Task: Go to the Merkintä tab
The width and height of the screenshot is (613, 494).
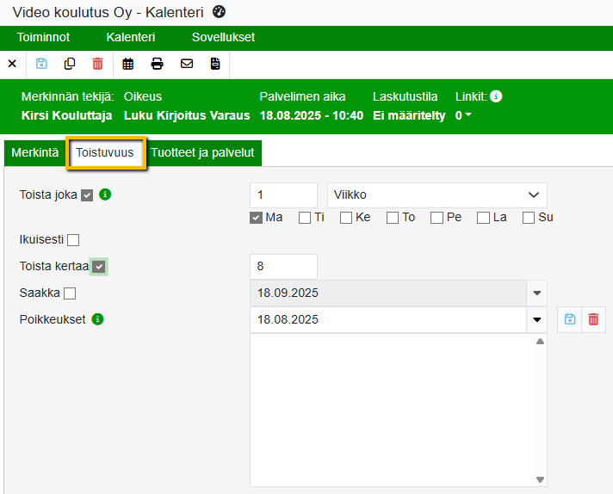Action: [x=35, y=153]
